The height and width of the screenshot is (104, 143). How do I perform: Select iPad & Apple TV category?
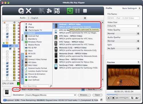pyautogui.click(x=38, y=30)
